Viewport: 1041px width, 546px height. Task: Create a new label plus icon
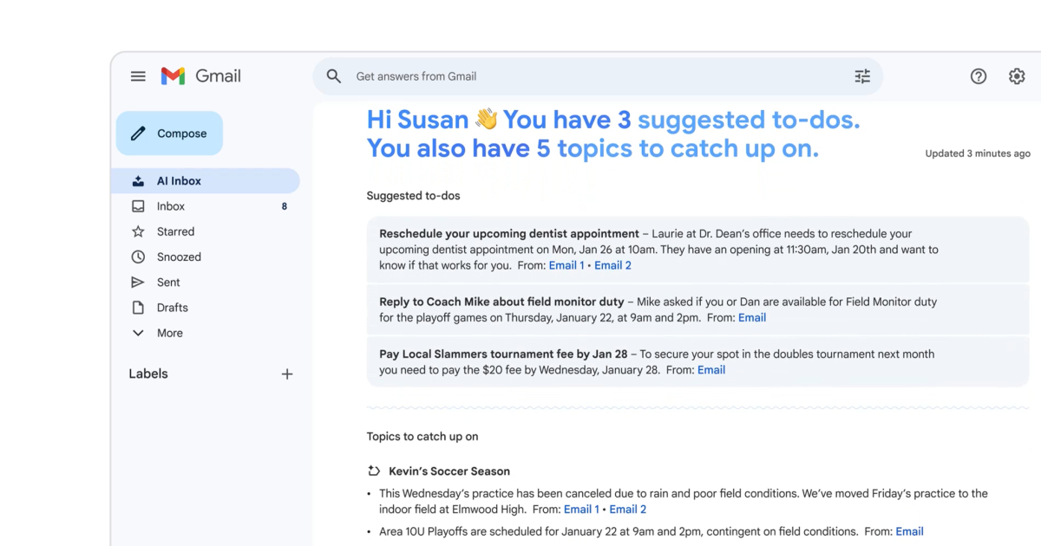(287, 374)
